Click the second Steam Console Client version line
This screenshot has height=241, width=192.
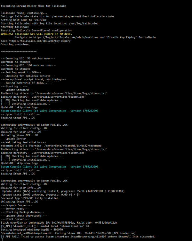[x=50, y=167]
